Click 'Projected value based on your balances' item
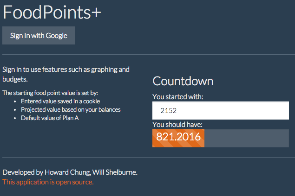Screen dimensions: 295x196 71,110
